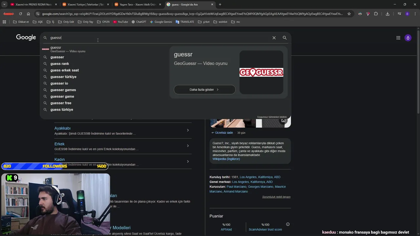This screenshot has width=420, height=236.
Task: Open the Dikkat et bookmark folder
Action: (21, 22)
